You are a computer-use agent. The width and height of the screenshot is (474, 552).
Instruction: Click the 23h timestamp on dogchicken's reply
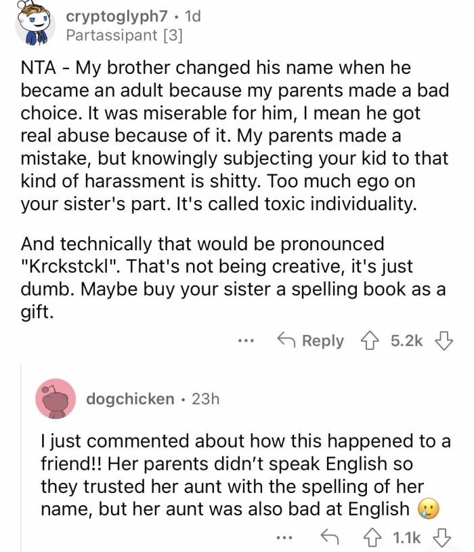coord(205,399)
